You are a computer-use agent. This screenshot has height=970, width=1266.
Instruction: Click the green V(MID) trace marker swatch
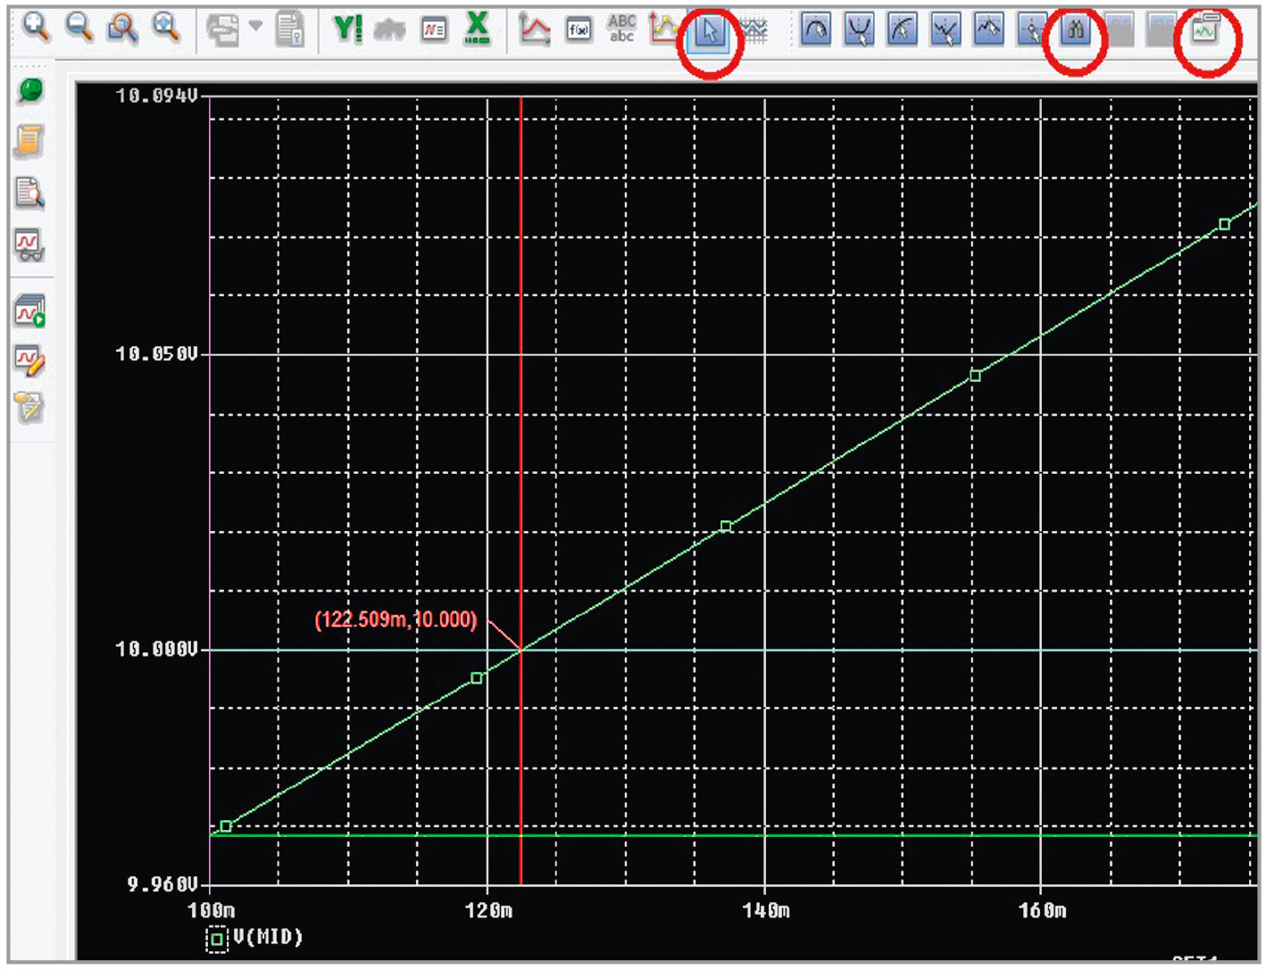[x=217, y=939]
